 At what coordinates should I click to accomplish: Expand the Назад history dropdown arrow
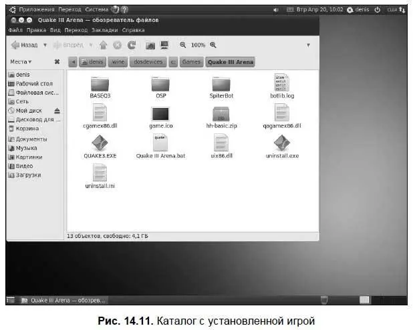tap(45, 45)
